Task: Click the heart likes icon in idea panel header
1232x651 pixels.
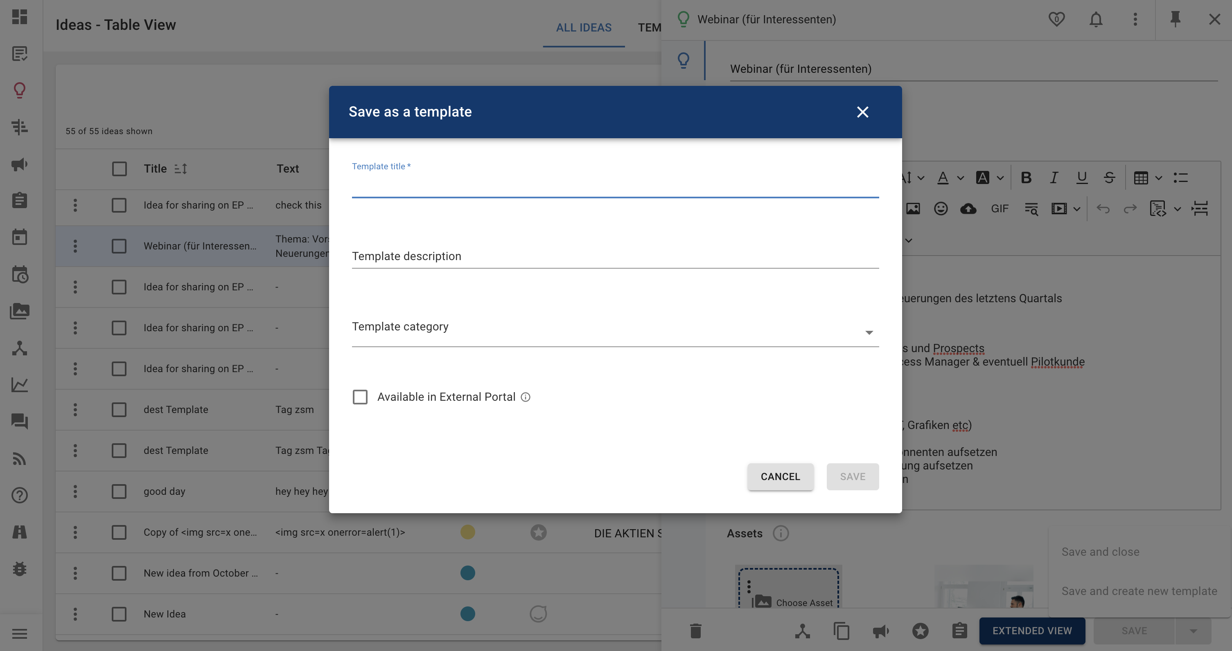Action: click(1056, 19)
